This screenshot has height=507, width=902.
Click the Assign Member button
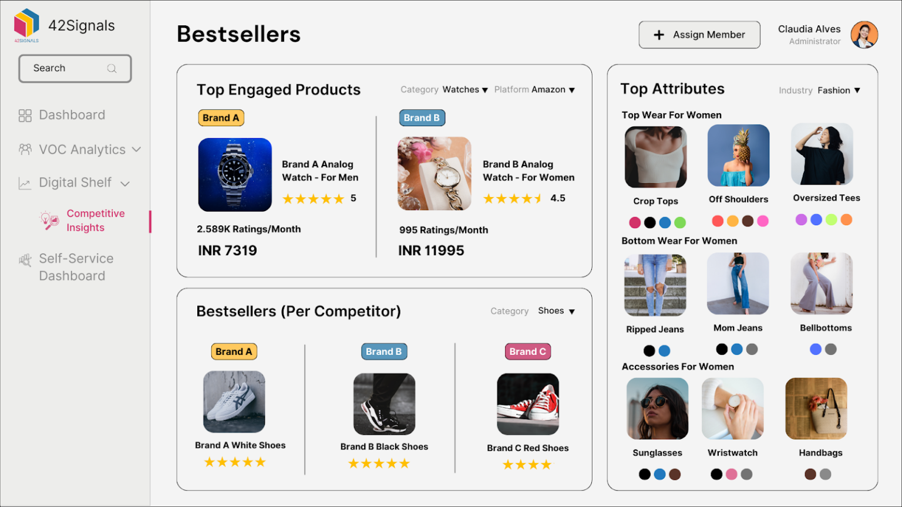[x=699, y=35]
